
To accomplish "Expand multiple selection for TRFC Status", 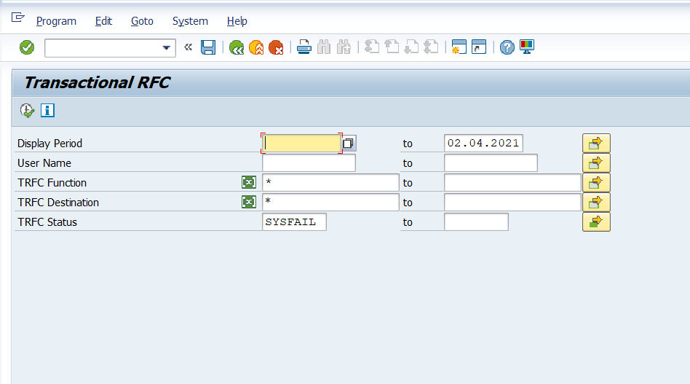I will tap(596, 222).
